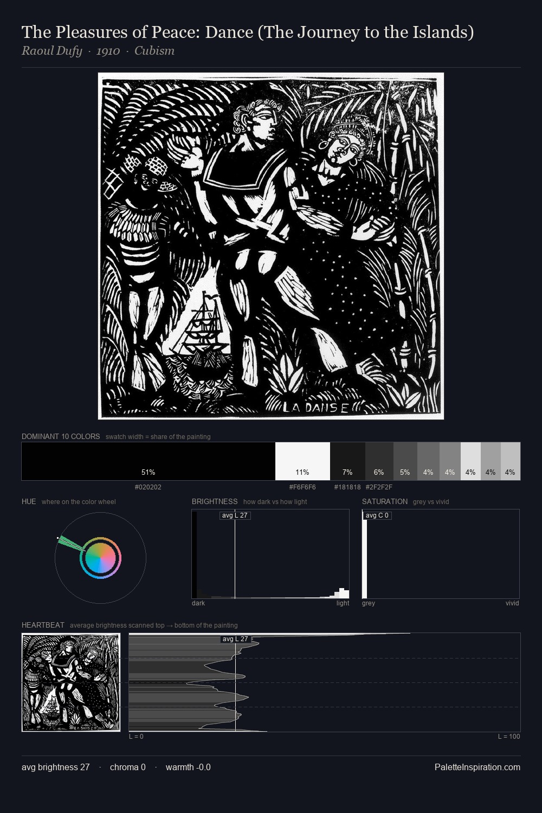Click the vivid axis label
The image size is (542, 813).
tap(512, 603)
